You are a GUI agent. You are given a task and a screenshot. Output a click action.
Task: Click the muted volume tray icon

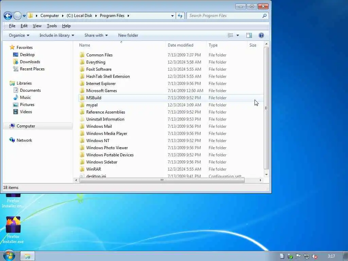314,256
